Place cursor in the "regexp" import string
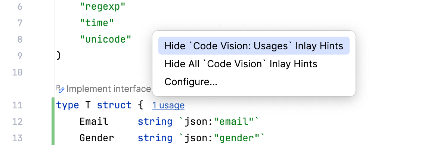The width and height of the screenshot is (434, 145). click(x=103, y=7)
